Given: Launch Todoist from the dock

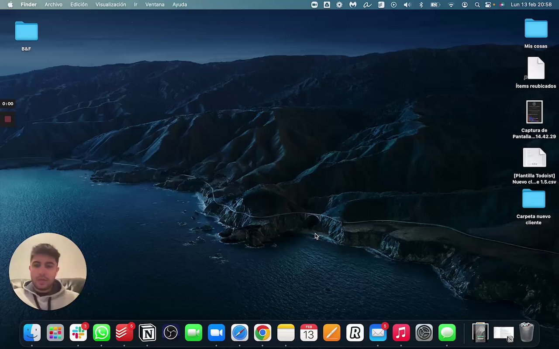Looking at the screenshot, I should (x=124, y=333).
